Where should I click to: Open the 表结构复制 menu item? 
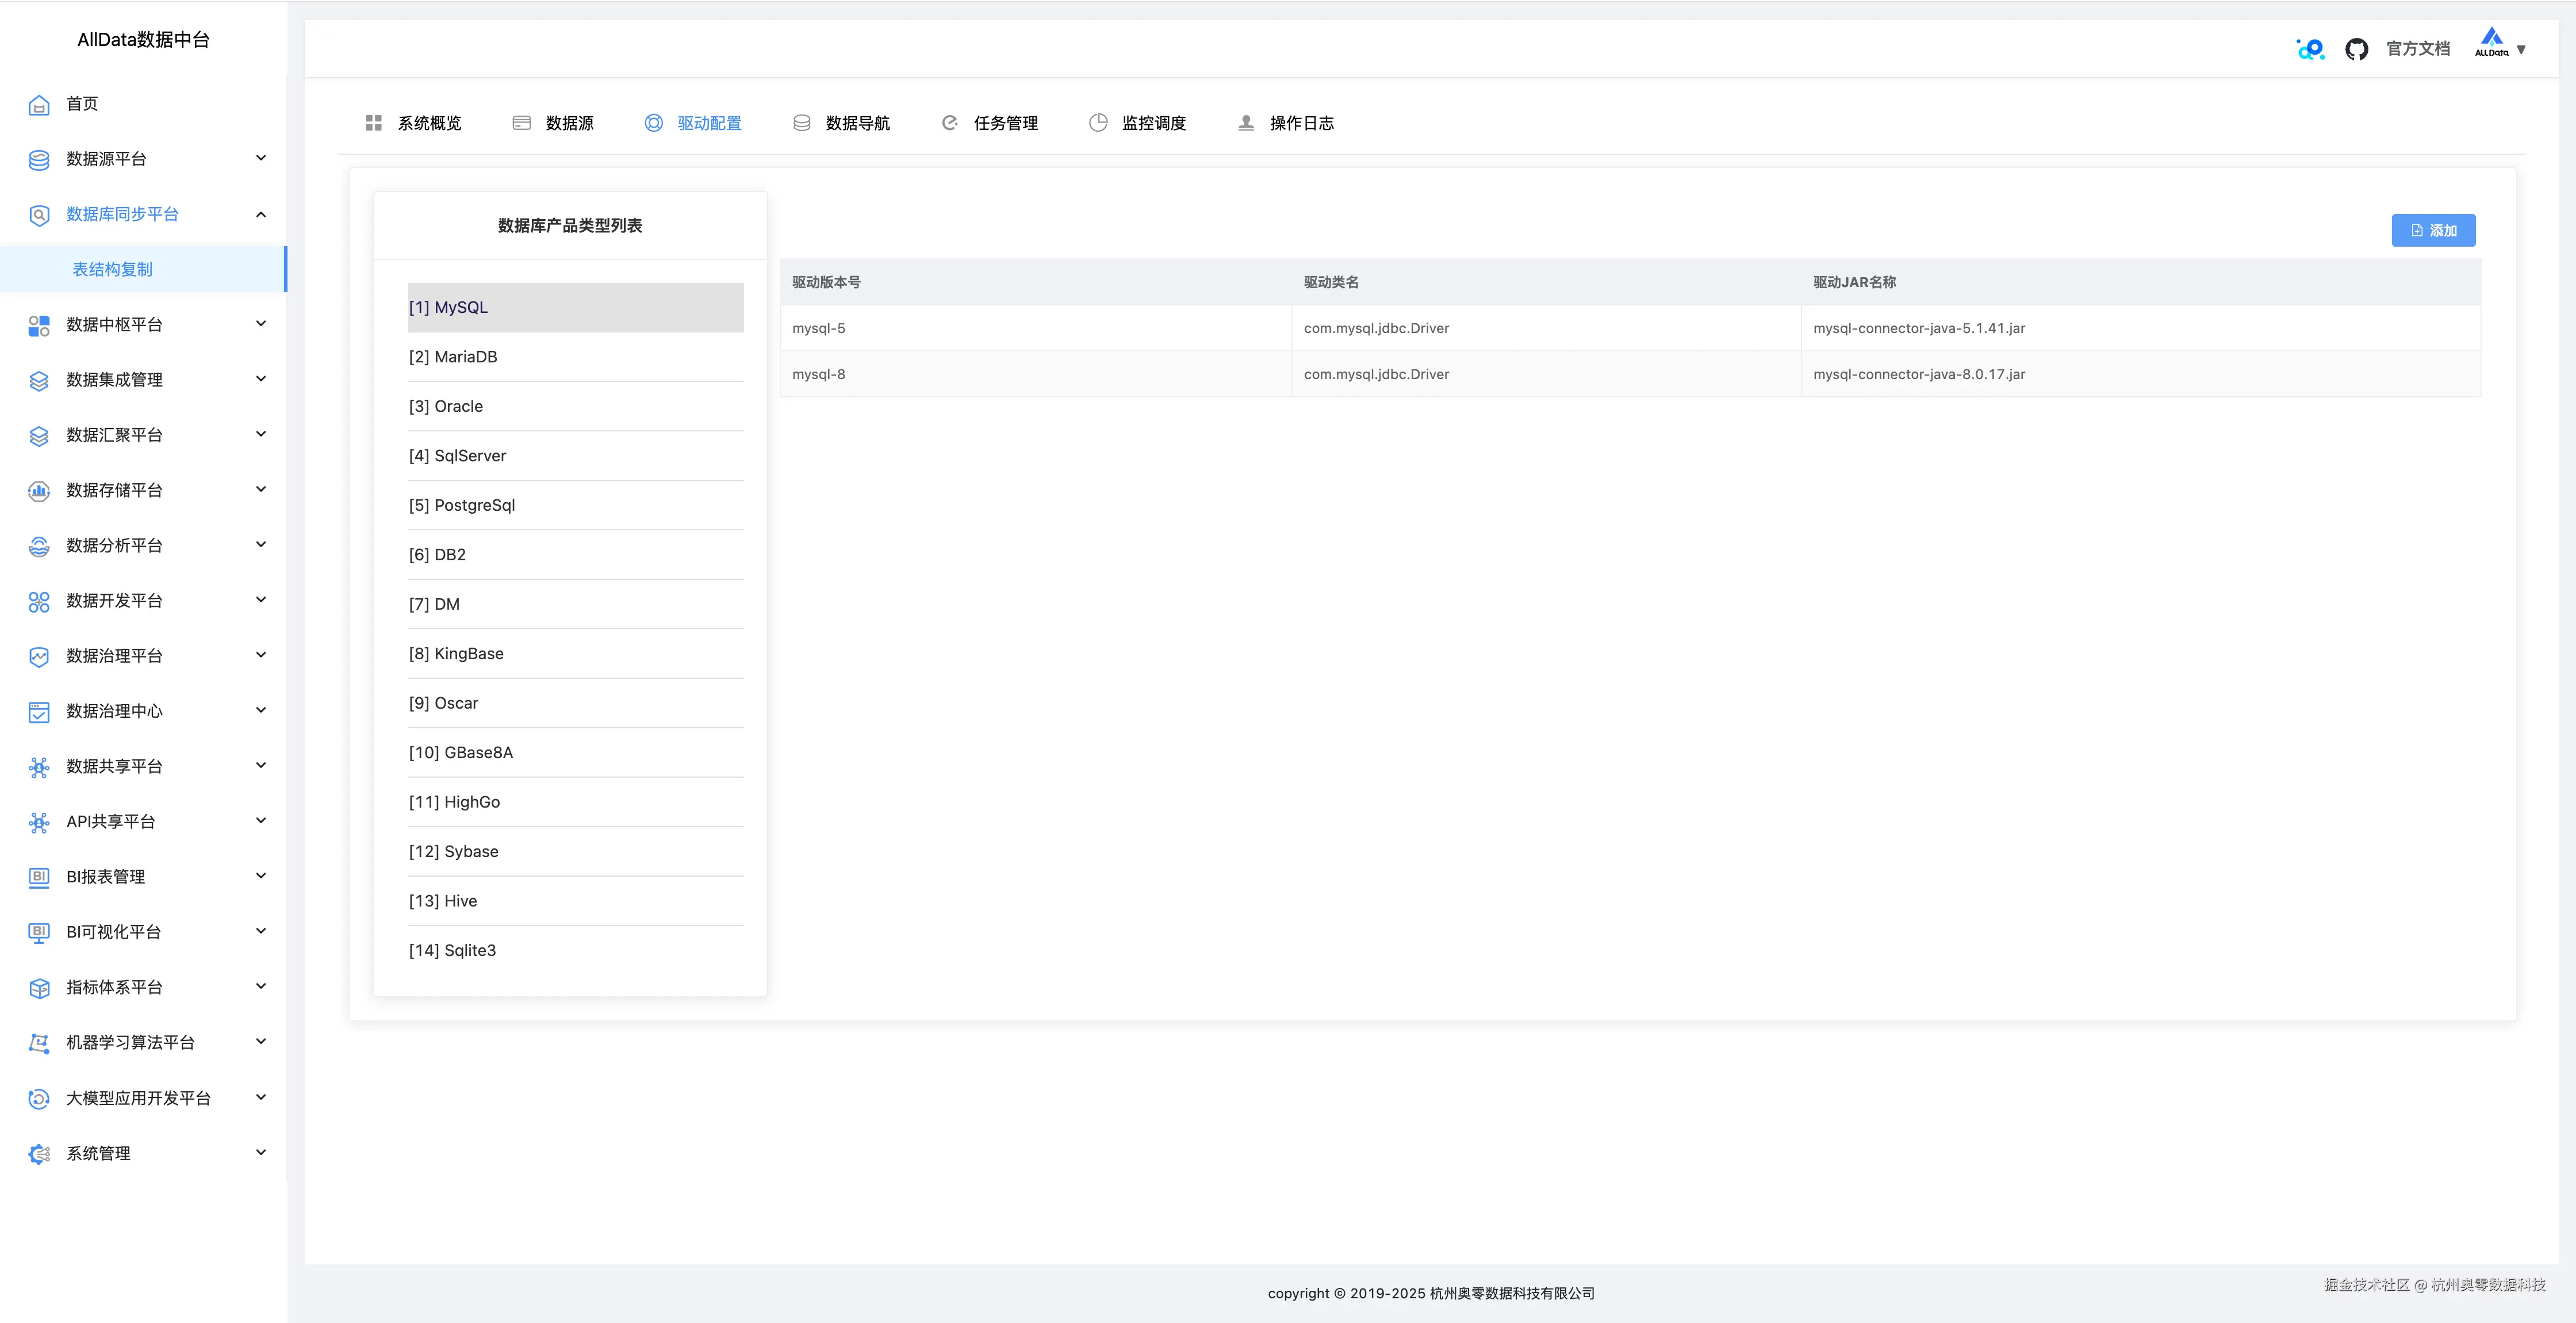[113, 269]
